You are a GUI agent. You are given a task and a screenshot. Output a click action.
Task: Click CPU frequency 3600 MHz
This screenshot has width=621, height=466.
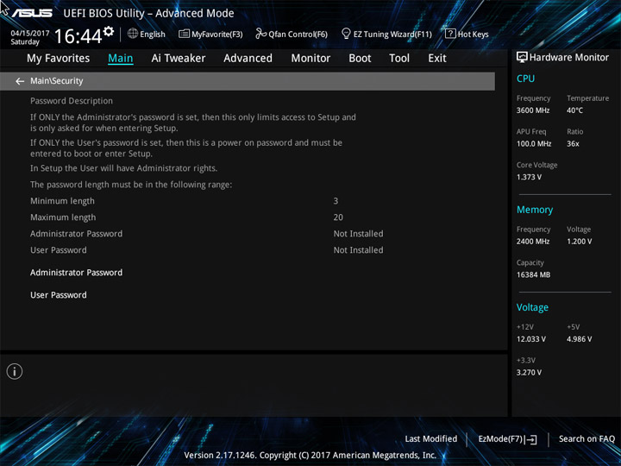tap(533, 110)
